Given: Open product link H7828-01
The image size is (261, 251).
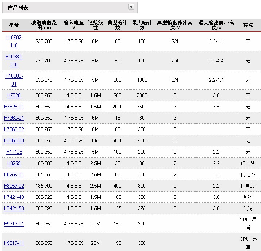Looking at the screenshot, I should (x=14, y=107).
